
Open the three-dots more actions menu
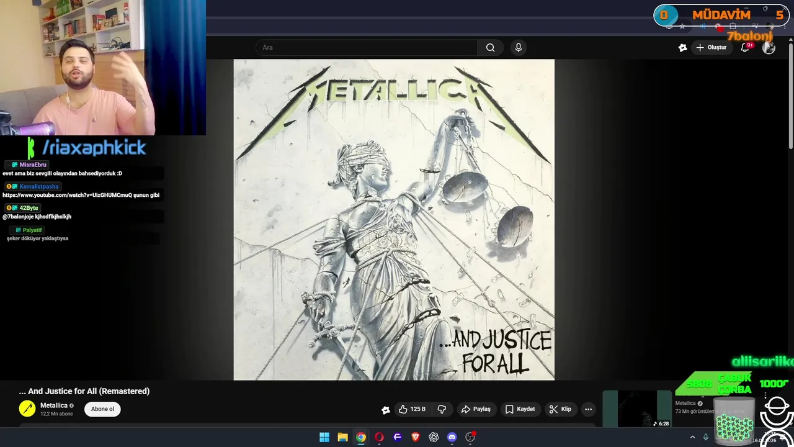pyautogui.click(x=588, y=409)
